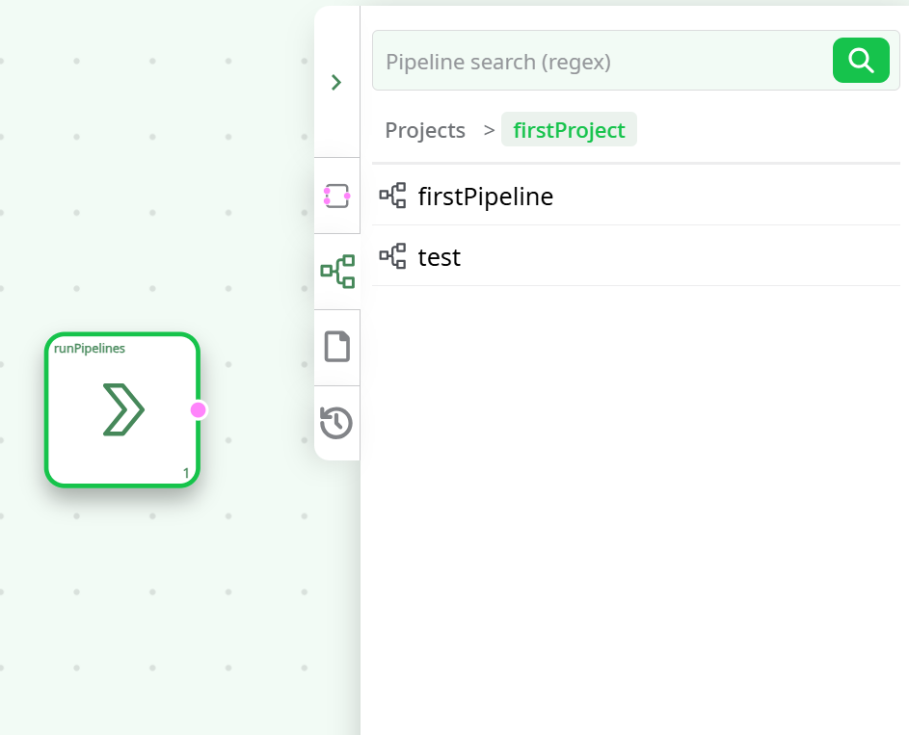Image resolution: width=909 pixels, height=735 pixels.
Task: Click the green search magnifier button
Action: [x=861, y=60]
